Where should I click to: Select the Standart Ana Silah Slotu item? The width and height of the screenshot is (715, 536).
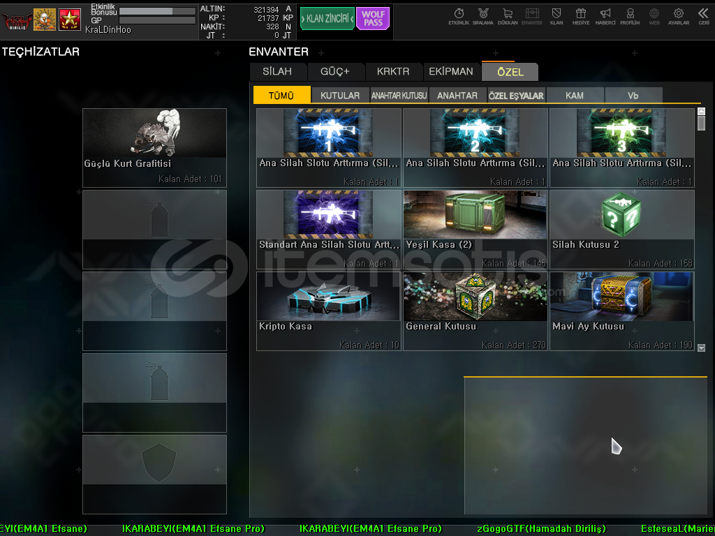pos(329,229)
